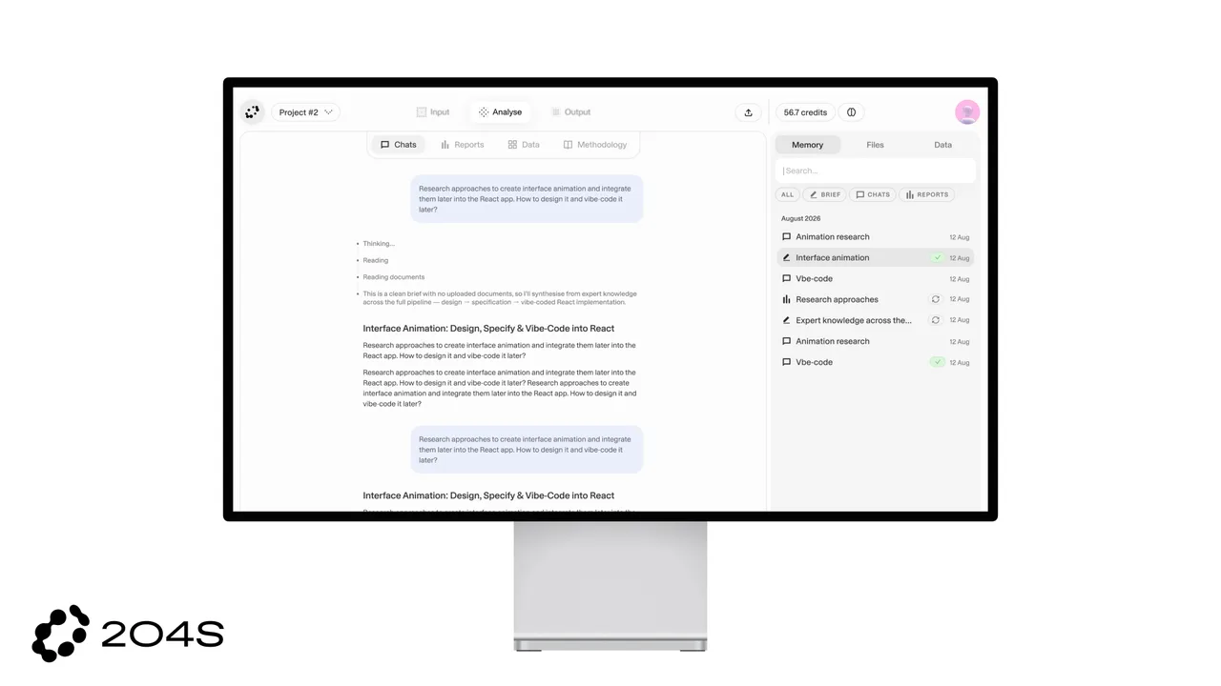The image size is (1221, 686).
Task: Click the Thinking... step
Action: (378, 243)
